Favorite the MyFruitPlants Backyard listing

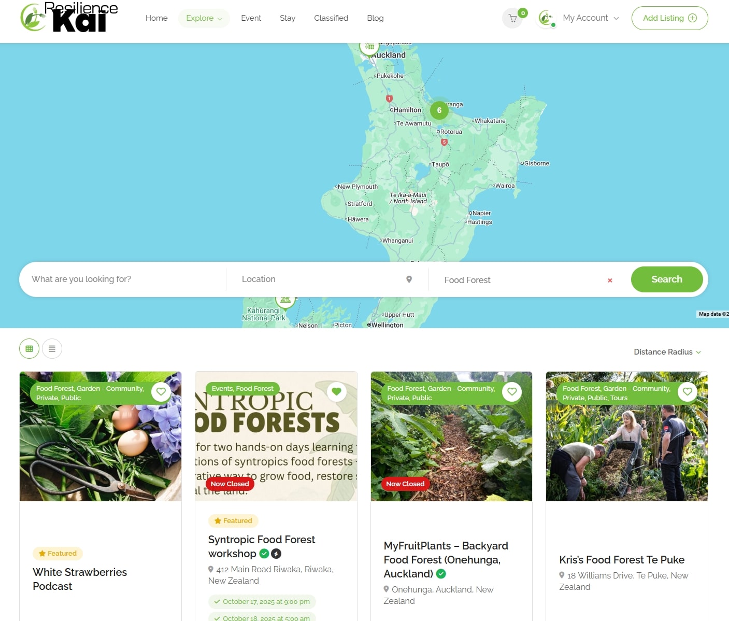512,392
